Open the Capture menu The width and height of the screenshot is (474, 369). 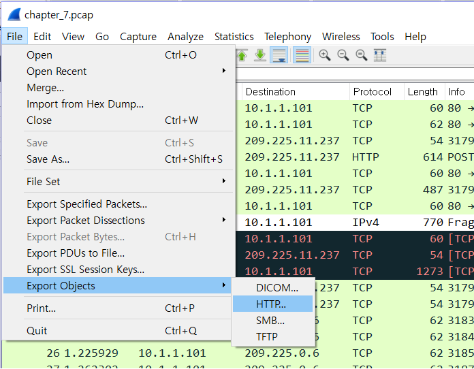click(x=138, y=37)
